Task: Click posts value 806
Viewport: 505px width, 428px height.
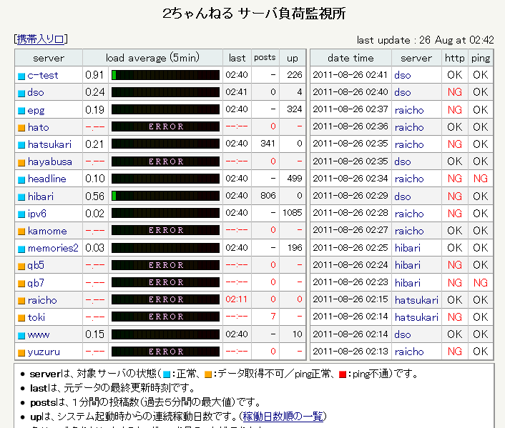Action: (268, 196)
